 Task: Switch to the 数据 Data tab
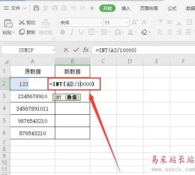pyautogui.click(x=190, y=9)
